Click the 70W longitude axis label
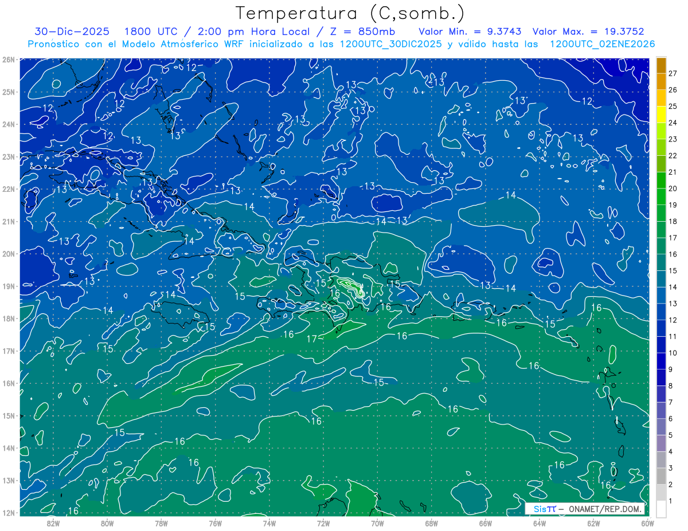This screenshot has width=688, height=531. (377, 523)
